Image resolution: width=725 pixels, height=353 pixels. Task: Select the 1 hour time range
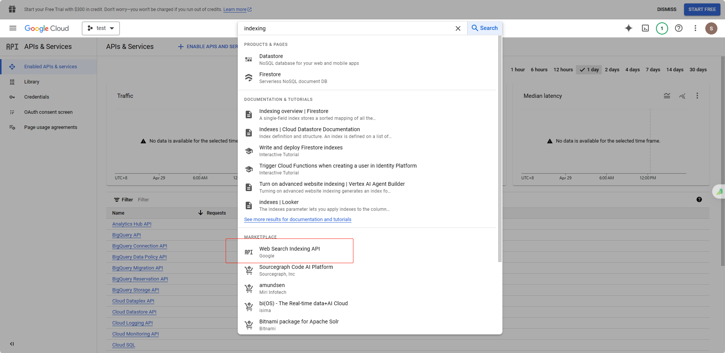518,70
